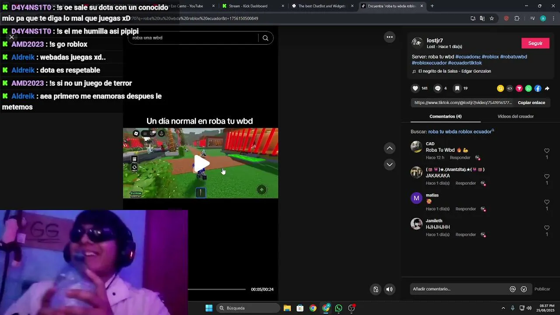The image size is (560, 315).
Task: Go to previous video with up arrow
Action: 389,148
